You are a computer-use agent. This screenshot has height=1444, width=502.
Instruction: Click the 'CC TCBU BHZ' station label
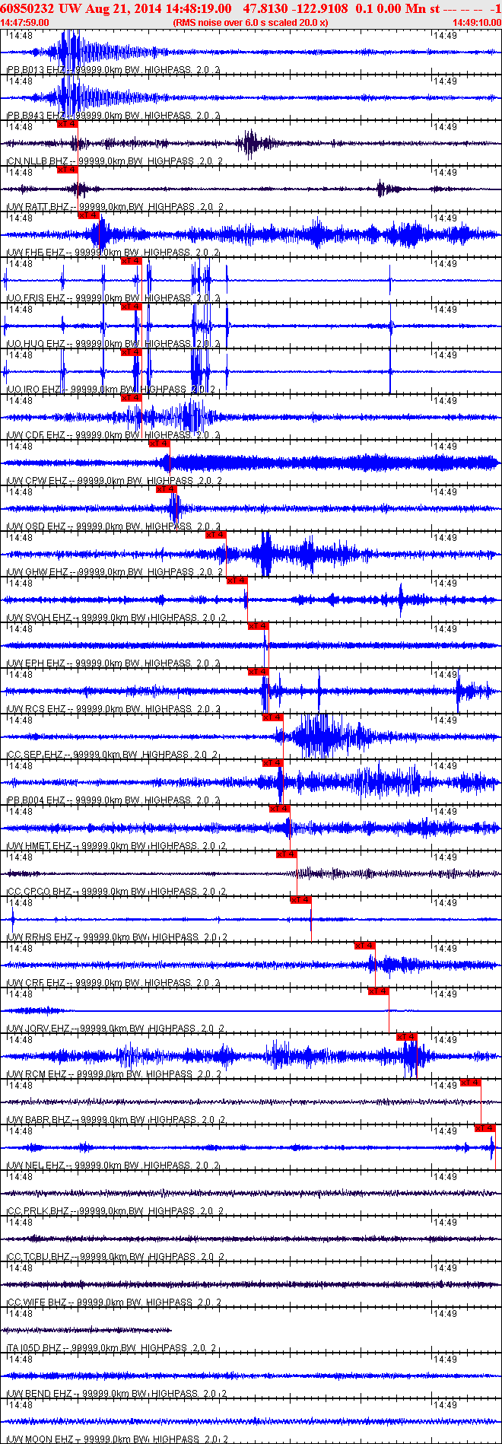point(38,1257)
